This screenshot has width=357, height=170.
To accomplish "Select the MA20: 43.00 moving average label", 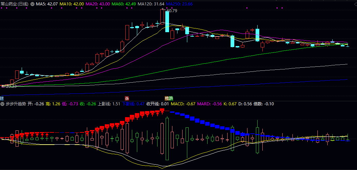I will (x=98, y=4).
